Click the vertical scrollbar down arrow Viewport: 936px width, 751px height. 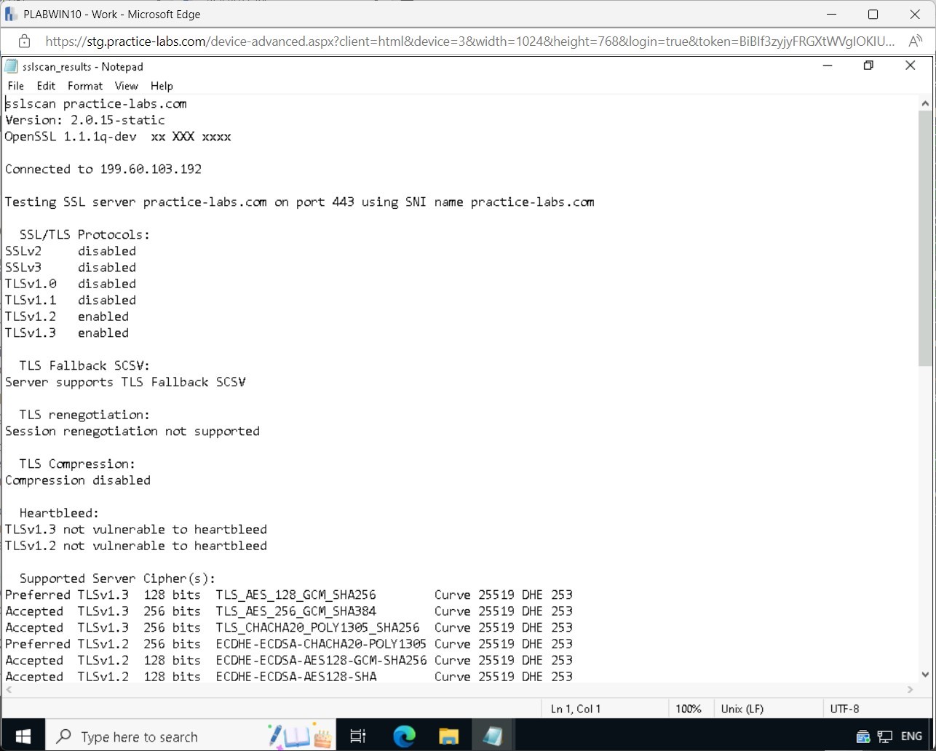pyautogui.click(x=925, y=675)
